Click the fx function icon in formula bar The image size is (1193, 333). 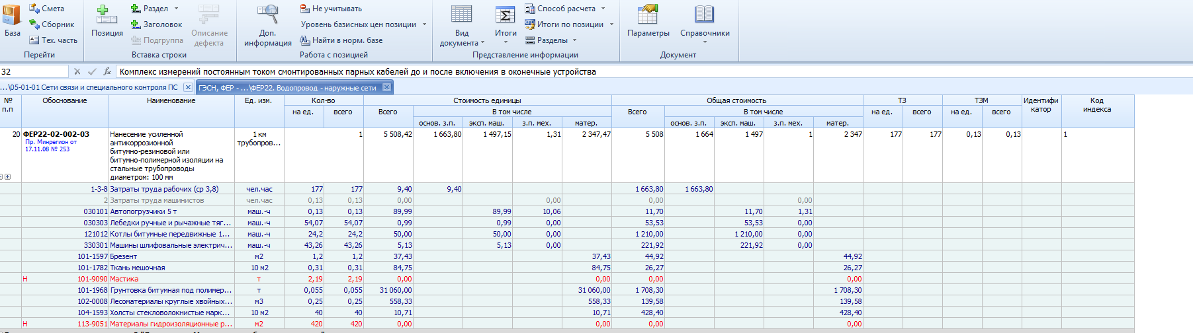point(107,71)
